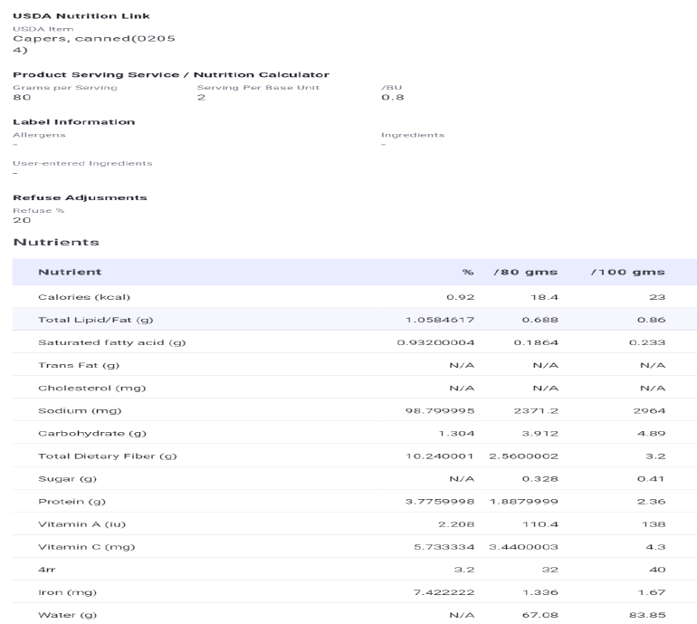Click the Nutrients section heading
The image size is (697, 624).
[56, 242]
